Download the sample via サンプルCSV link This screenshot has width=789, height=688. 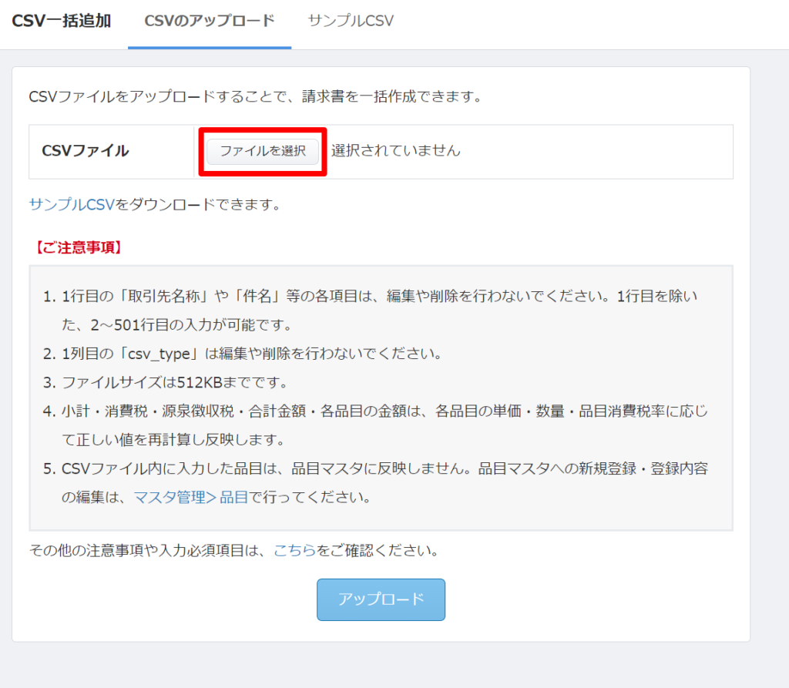[69, 205]
